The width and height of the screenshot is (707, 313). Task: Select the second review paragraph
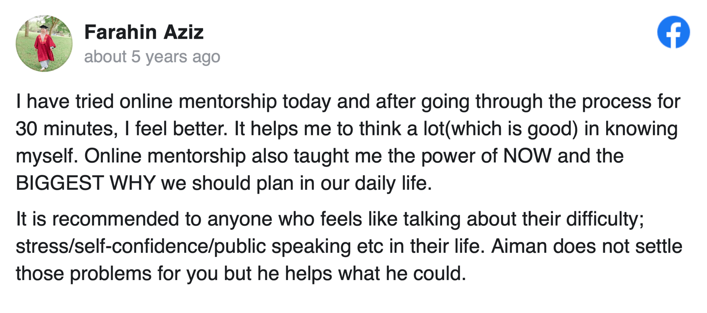coord(349,246)
